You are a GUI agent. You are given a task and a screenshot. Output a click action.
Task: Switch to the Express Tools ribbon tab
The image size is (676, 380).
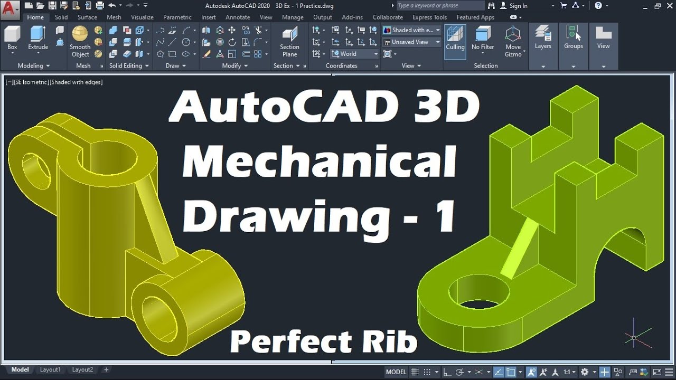coord(429,17)
